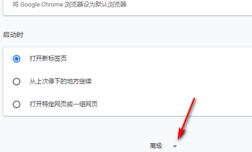Click the 从上次停下的地方继续 label text

[60, 82]
